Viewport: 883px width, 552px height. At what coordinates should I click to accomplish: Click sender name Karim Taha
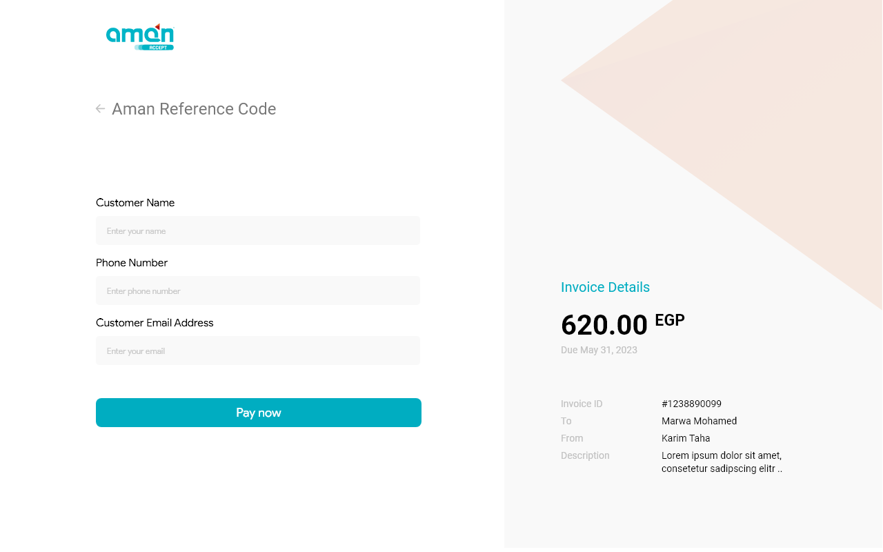pyautogui.click(x=686, y=438)
